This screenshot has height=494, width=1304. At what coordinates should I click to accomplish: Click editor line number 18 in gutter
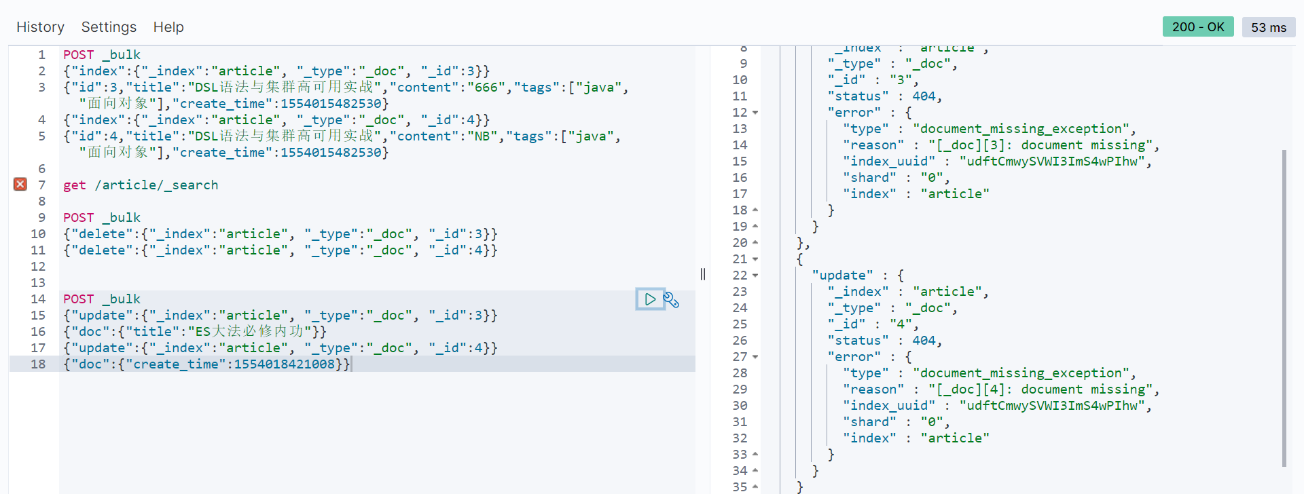click(38, 364)
